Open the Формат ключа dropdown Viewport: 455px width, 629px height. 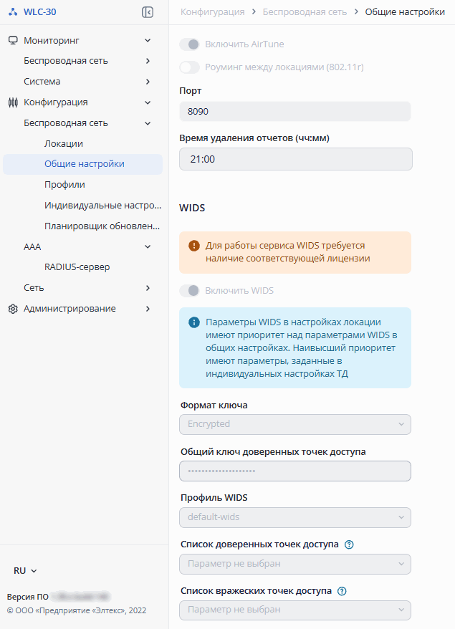point(295,424)
